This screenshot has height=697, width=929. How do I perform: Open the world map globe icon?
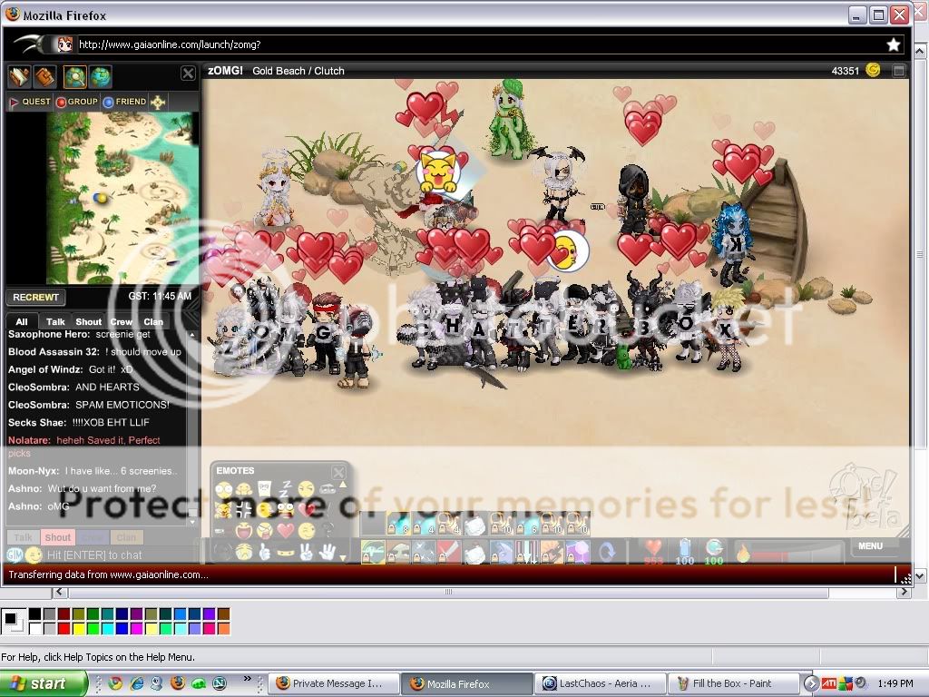point(100,76)
